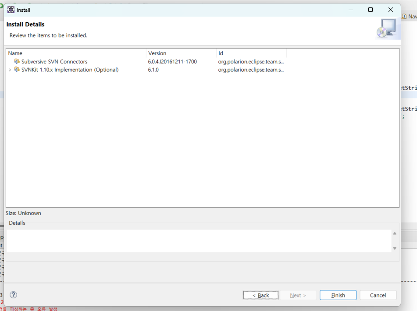Image resolution: width=417 pixels, height=311 pixels.
Task: Click the Size: Unknown label
Action: pyautogui.click(x=23, y=213)
